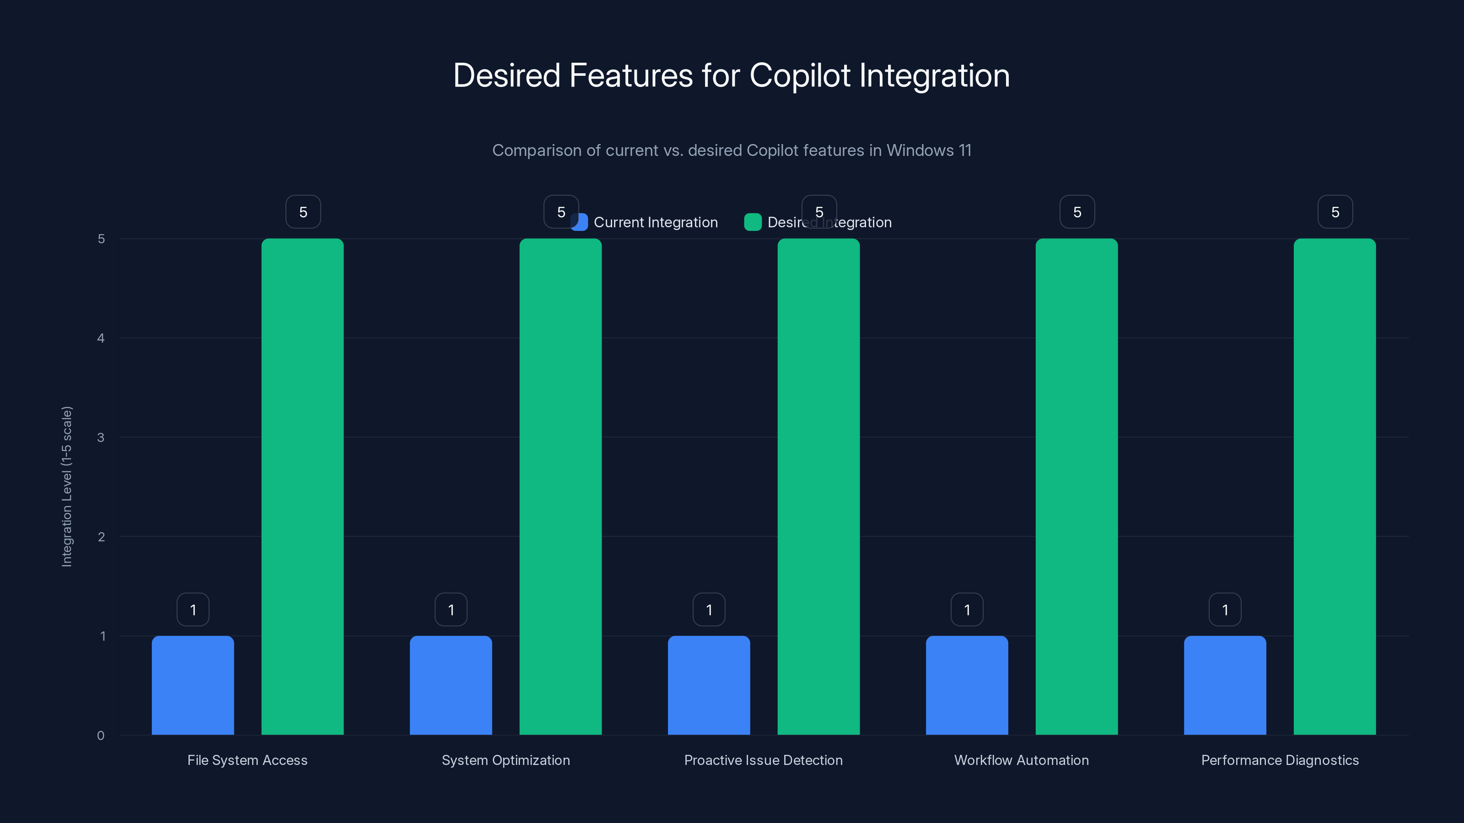This screenshot has width=1464, height=823.
Task: Select the Proactive Issue Detection label
Action: [763, 760]
